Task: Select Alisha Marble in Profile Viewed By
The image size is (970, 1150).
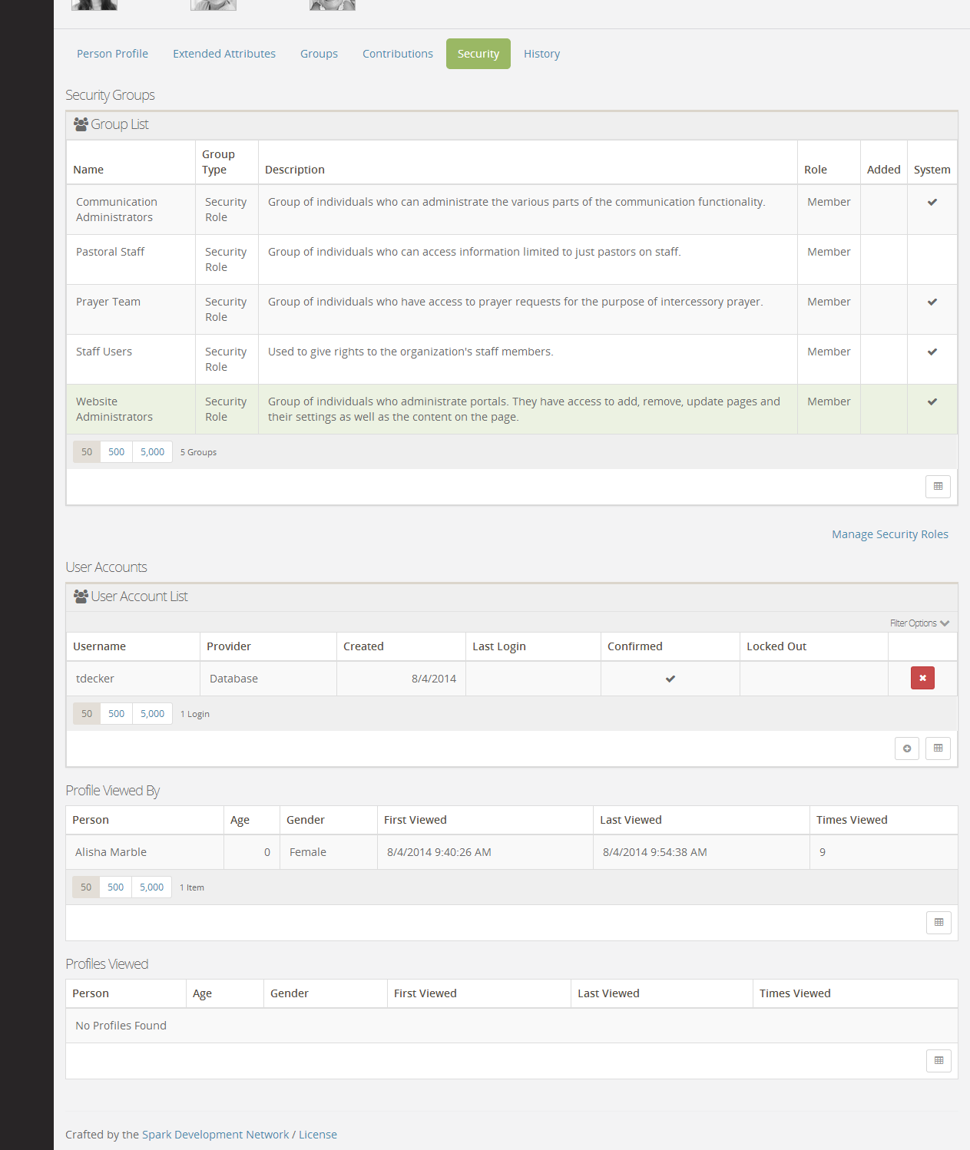Action: 111,852
